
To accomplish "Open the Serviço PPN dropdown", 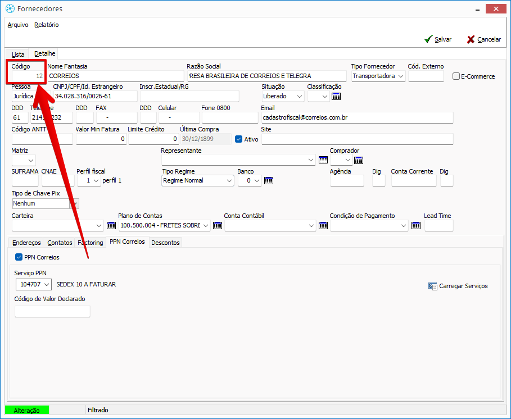I will click(x=47, y=285).
